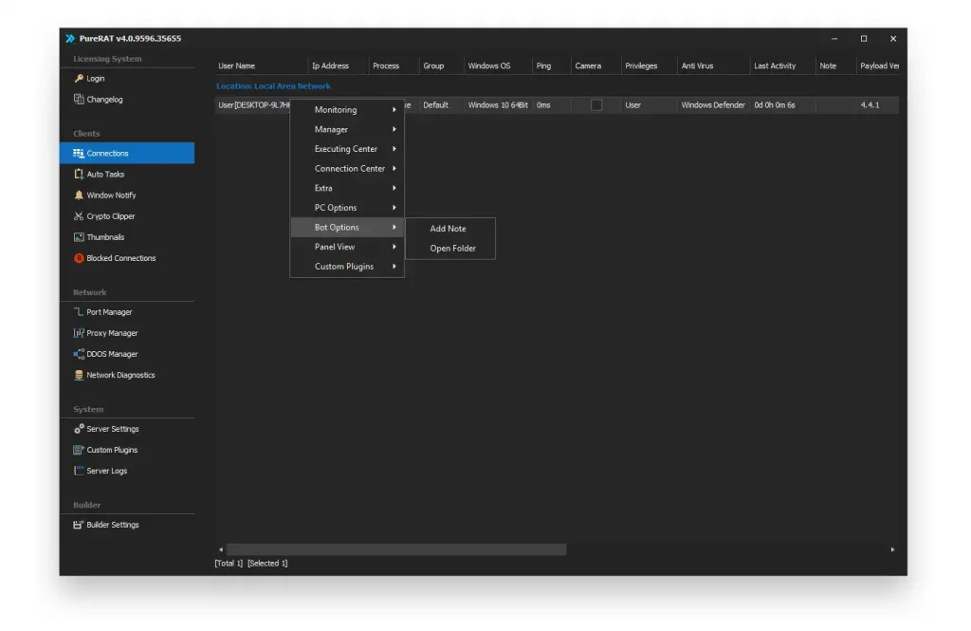Viewport: 971px width, 631px height.
Task: Click the Window Notify bell icon
Action: pos(79,195)
